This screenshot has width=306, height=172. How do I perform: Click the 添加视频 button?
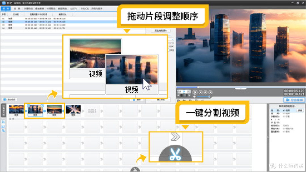[10, 99]
